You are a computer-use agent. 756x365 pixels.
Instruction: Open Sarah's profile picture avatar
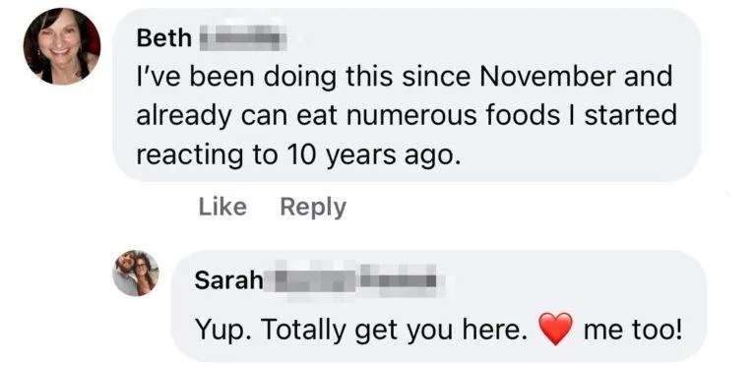pos(136,274)
